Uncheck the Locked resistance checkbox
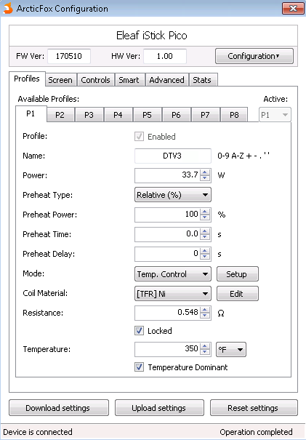The image size is (306, 440). click(x=139, y=331)
